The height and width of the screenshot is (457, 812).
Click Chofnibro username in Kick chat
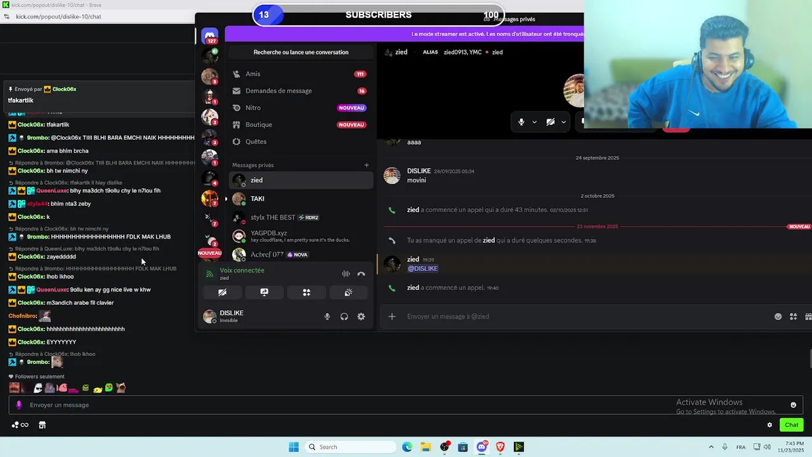click(x=22, y=315)
